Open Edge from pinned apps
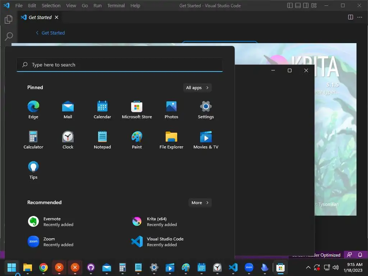Image resolution: width=368 pixels, height=276 pixels. tap(33, 110)
